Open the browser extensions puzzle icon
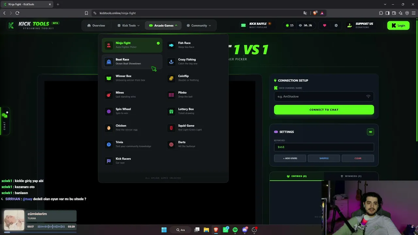Image resolution: width=418 pixels, height=235 pixels. pos(381,13)
